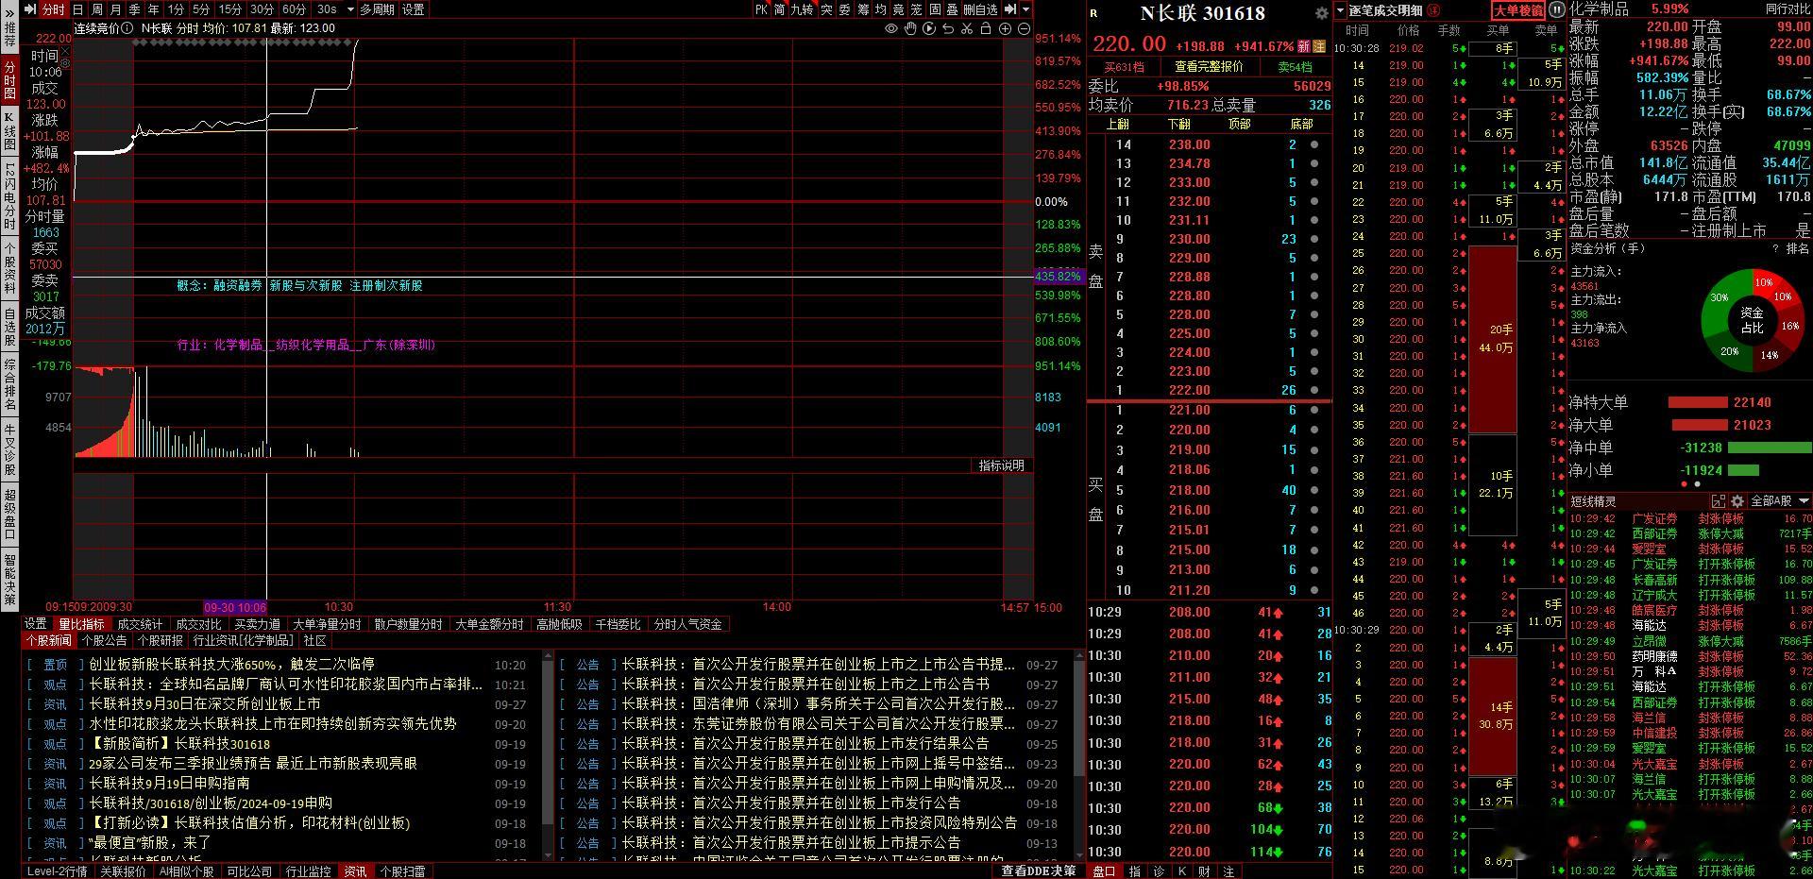
Task: Click the 底部 jump-to-bottom button
Action: [1301, 124]
